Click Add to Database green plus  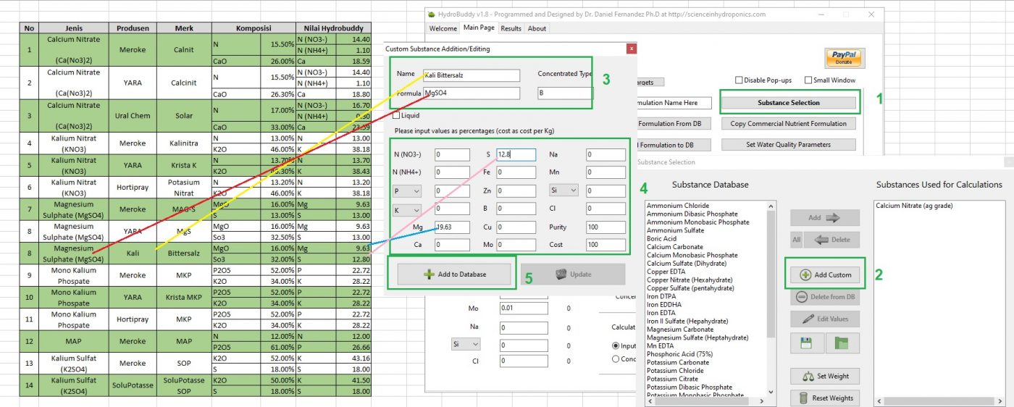pos(456,274)
